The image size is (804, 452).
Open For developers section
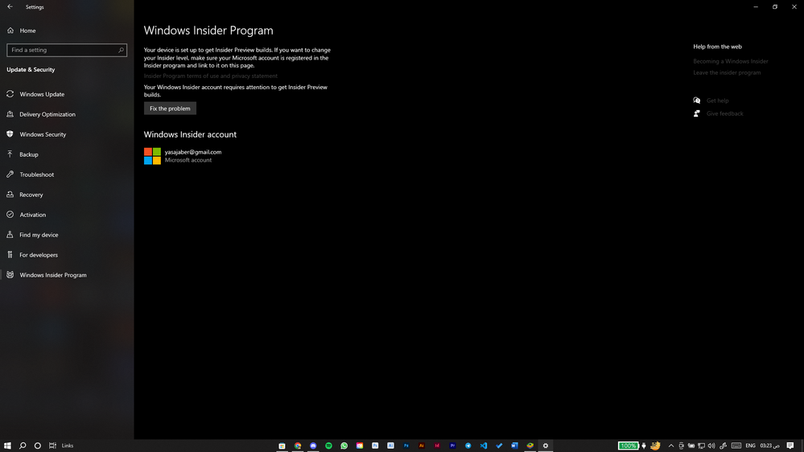click(39, 255)
